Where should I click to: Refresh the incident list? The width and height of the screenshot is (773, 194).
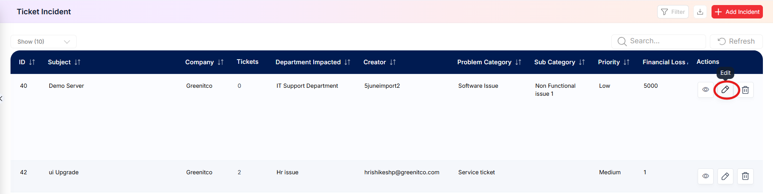(736, 41)
